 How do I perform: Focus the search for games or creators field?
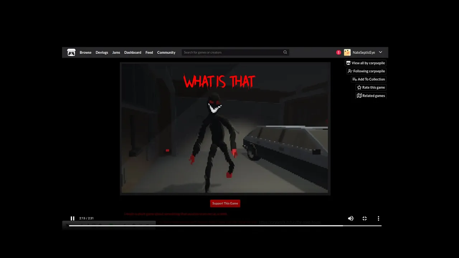tap(235, 52)
